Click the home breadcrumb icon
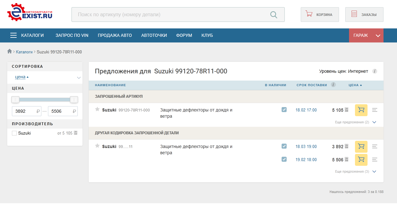 click(10, 52)
